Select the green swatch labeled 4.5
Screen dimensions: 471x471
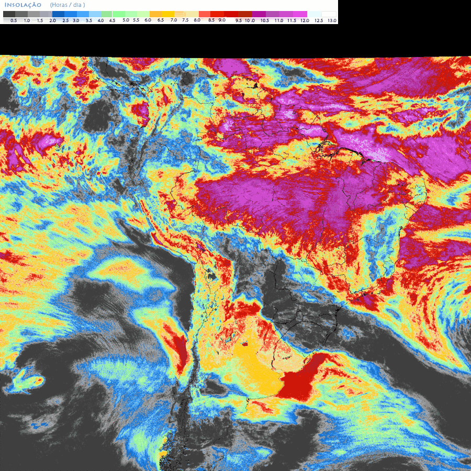click(107, 14)
